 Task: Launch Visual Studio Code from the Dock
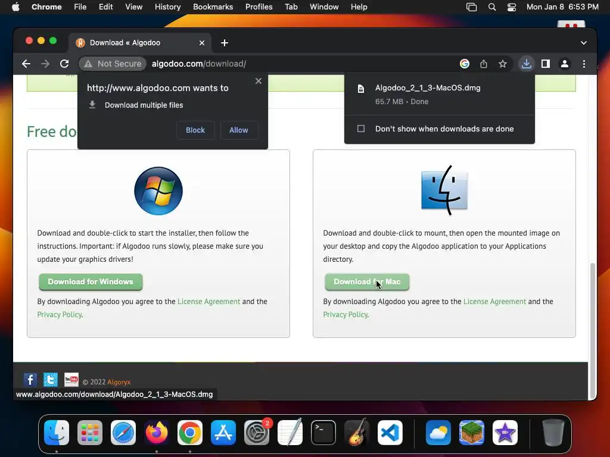click(390, 433)
